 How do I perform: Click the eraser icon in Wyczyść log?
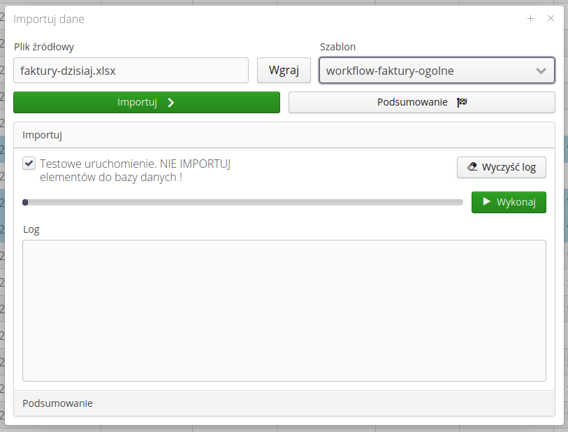coord(472,167)
